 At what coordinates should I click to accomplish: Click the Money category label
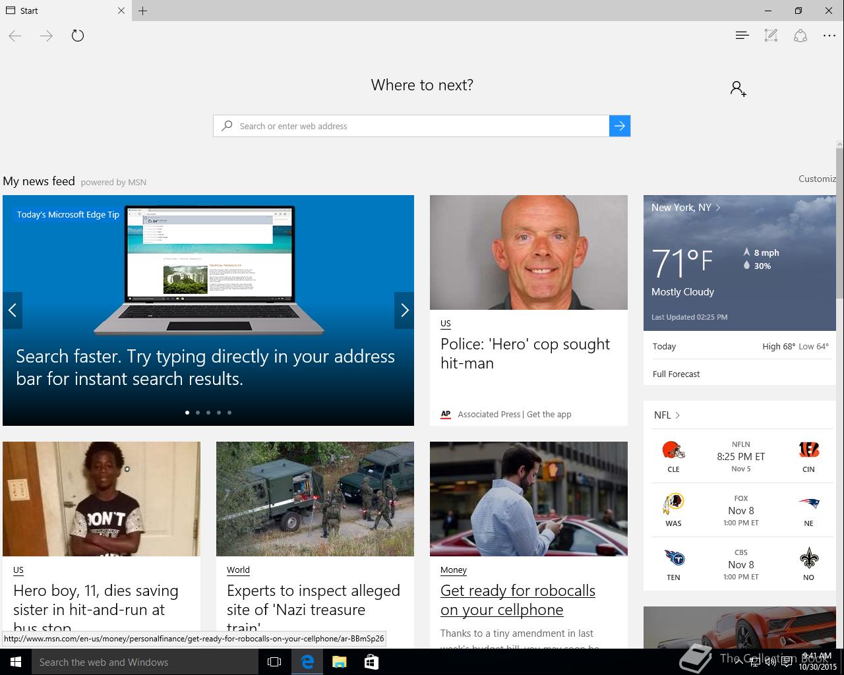[454, 570]
